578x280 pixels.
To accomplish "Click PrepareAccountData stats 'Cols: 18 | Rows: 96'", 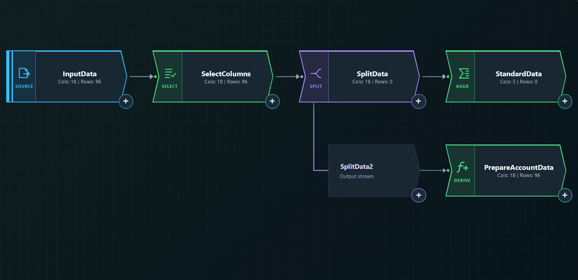I will (519, 175).
